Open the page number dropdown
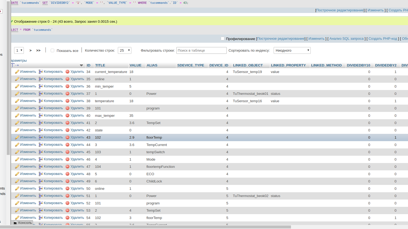This screenshot has width=408, height=229. 19,51
